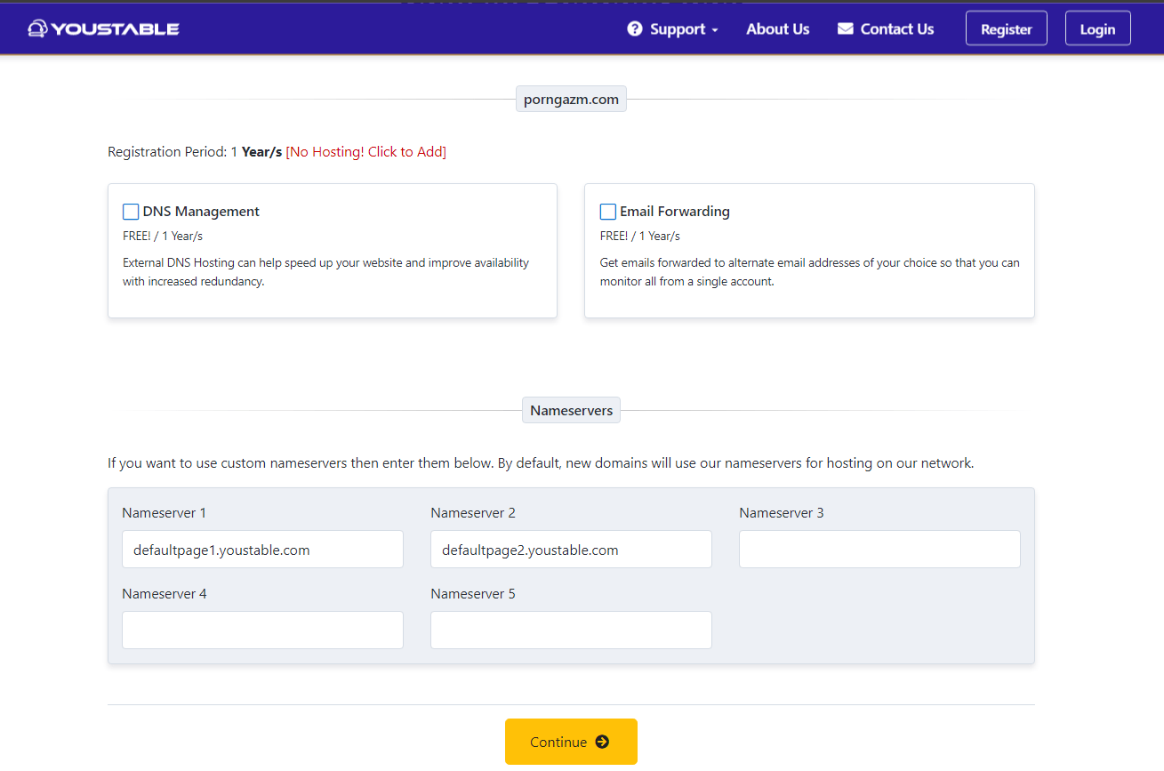This screenshot has width=1164, height=771.
Task: Click the envelope icon beside Contact Us
Action: point(845,29)
